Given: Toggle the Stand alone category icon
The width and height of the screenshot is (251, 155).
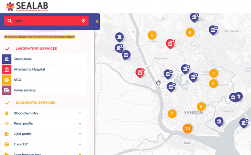Looking at the screenshot, I should 7,59.
